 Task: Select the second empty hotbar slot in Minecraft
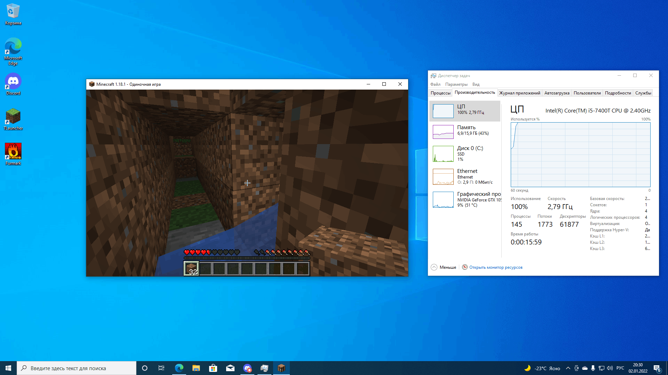(220, 269)
